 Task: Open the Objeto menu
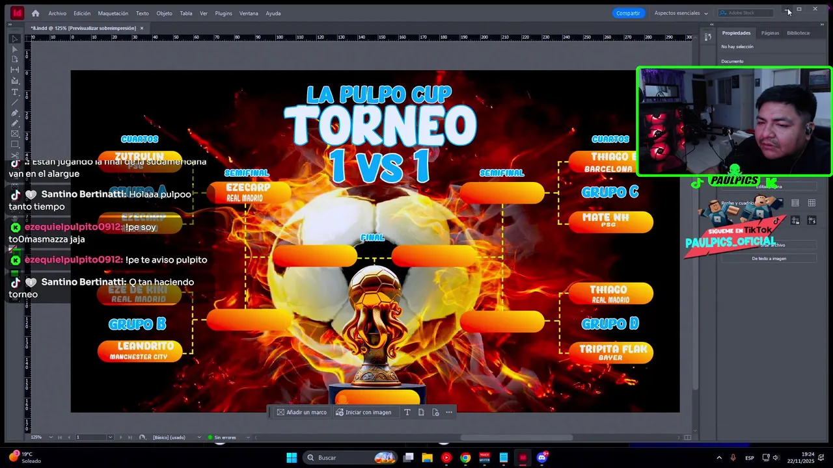pyautogui.click(x=164, y=13)
